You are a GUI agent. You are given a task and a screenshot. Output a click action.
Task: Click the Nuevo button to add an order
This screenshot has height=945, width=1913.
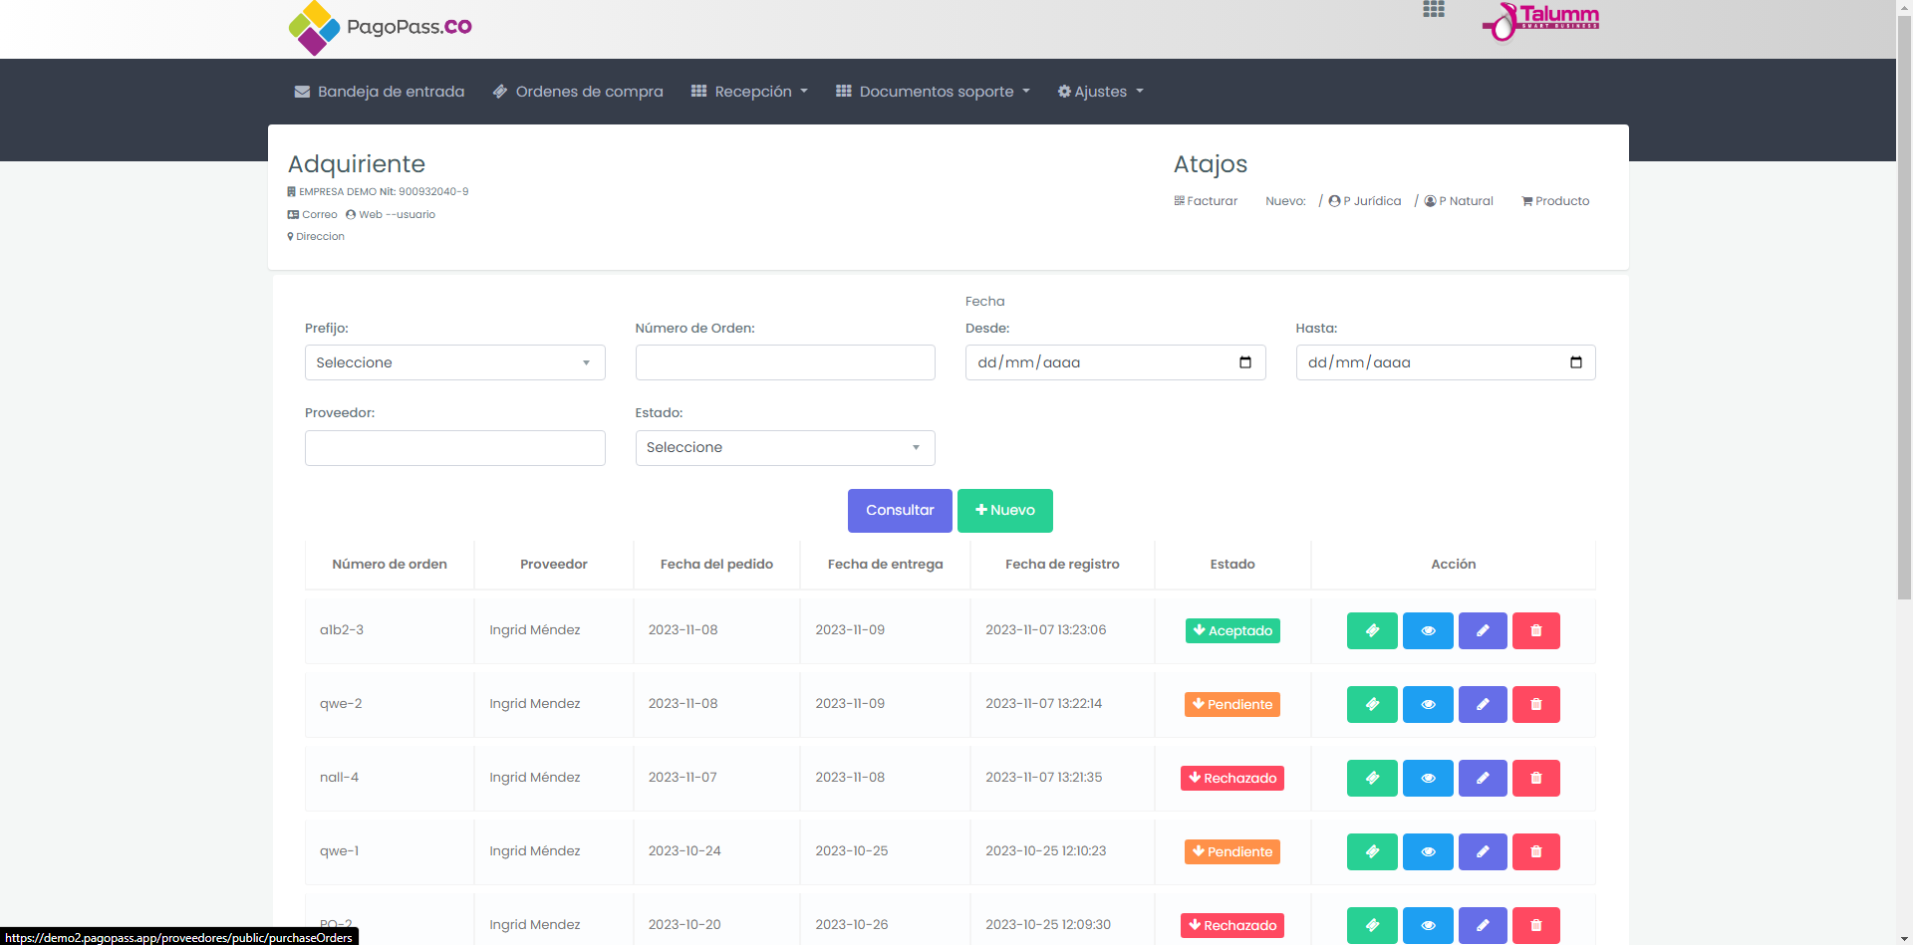tap(1004, 510)
